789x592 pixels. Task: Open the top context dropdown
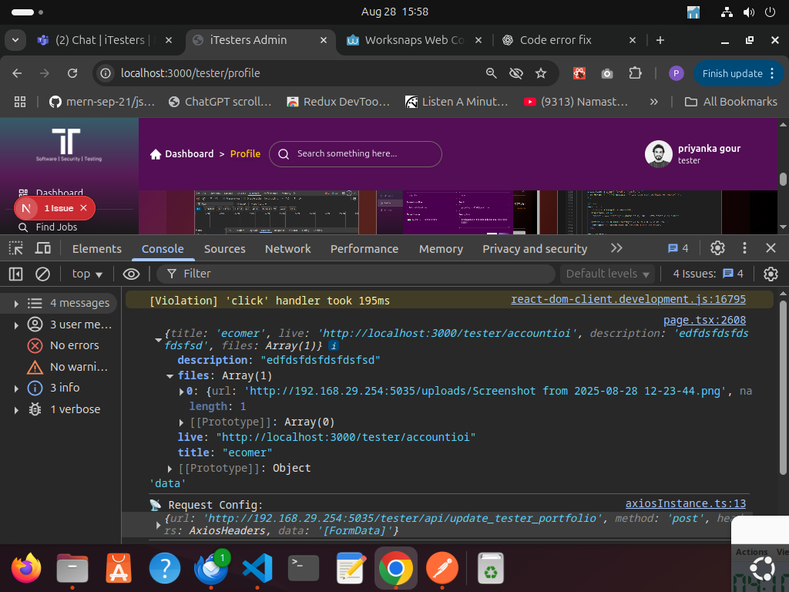click(87, 274)
